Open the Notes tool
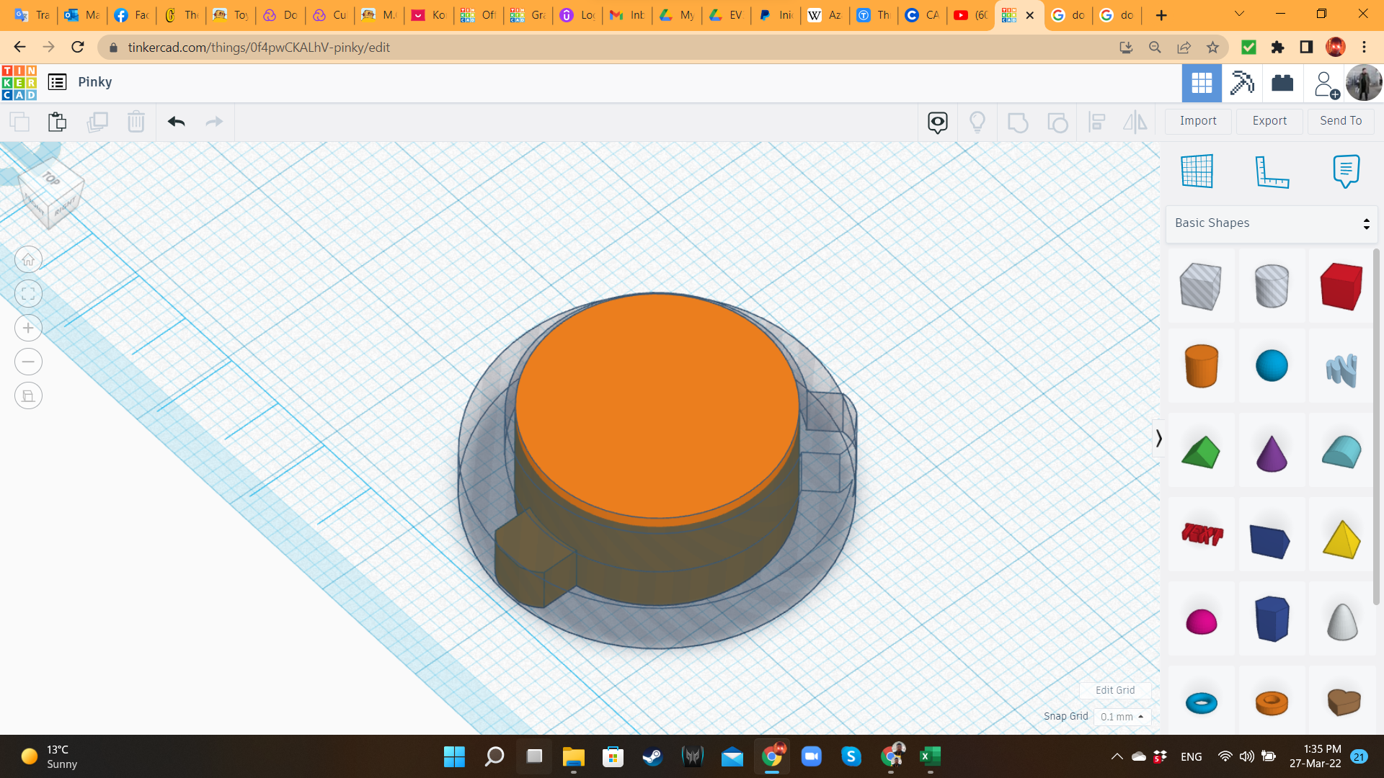This screenshot has width=1384, height=778. click(x=1346, y=171)
